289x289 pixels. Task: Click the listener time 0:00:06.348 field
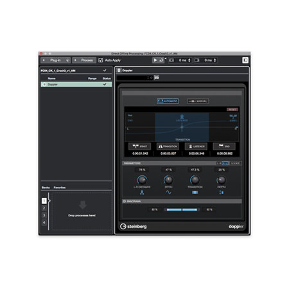click(x=197, y=153)
